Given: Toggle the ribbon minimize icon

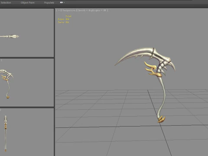Looking at the screenshot, I should (62, 3).
